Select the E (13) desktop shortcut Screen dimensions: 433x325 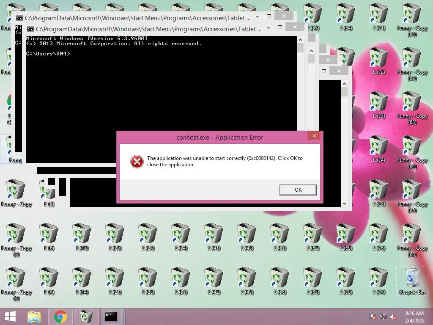coord(82,237)
